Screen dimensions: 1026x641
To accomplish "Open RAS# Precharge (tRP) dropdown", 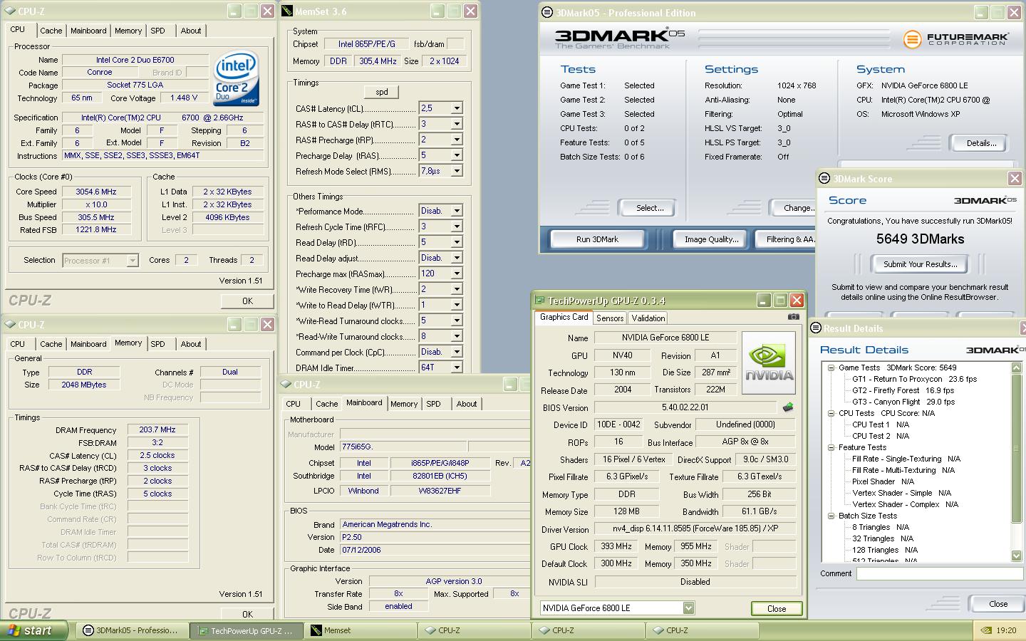I will 457,140.
